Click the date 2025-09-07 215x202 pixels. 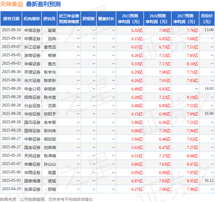point(11,47)
